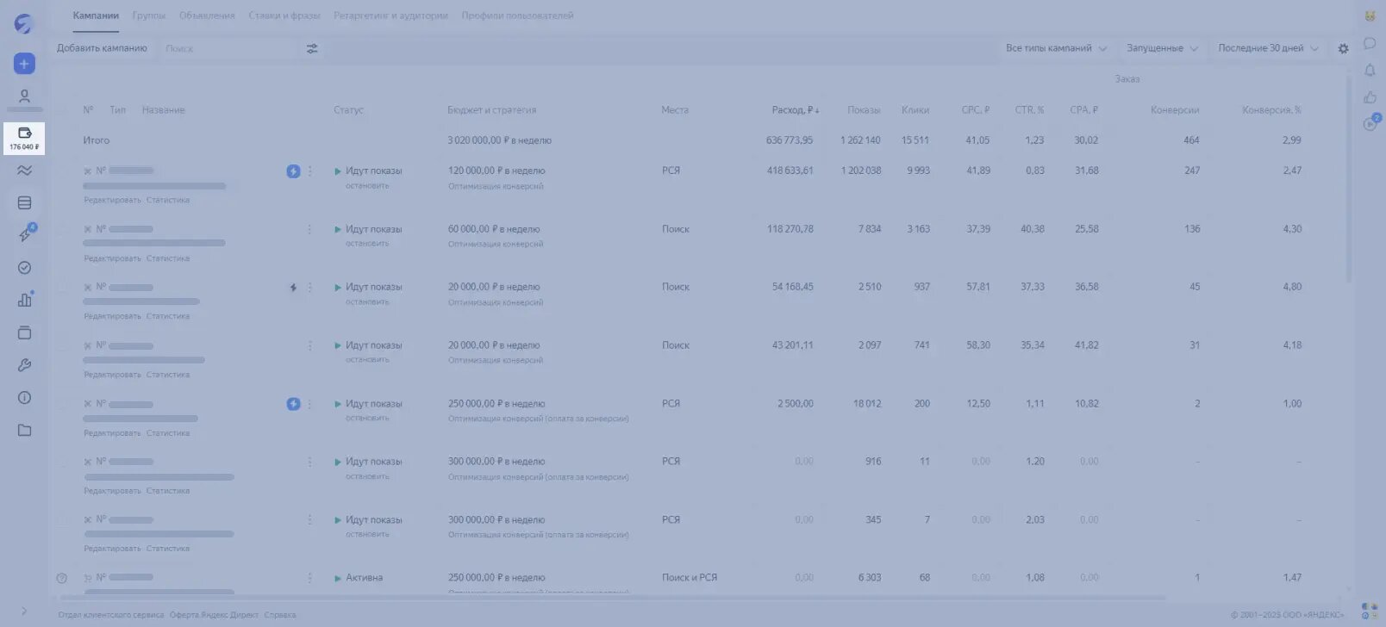Image resolution: width=1386 pixels, height=627 pixels.
Task: Open Все типы кампаний dropdown
Action: (1056, 48)
